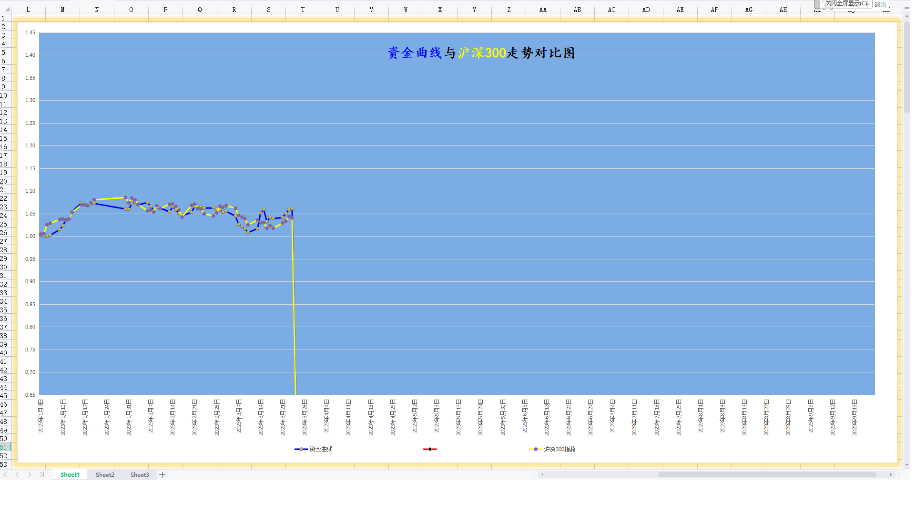Jump to the last sheet arrow
This screenshot has height=515, width=915.
pos(41,474)
